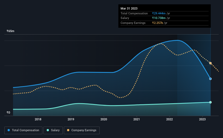
Task: Click the ₹65m y-axis label
Action: 10,31
